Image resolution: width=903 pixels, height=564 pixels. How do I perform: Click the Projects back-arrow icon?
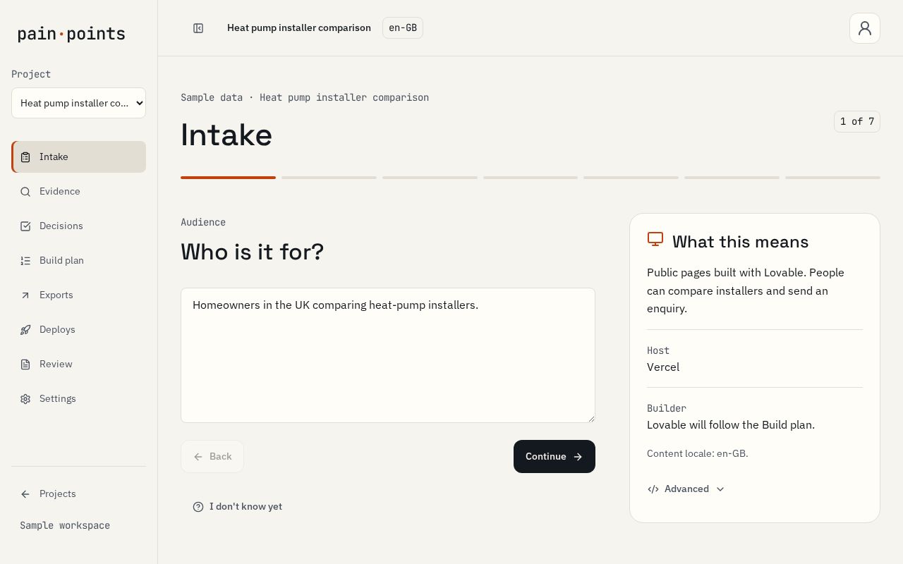pos(25,494)
